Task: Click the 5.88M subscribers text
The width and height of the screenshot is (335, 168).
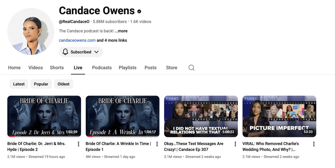Action: pyautogui.click(x=110, y=21)
